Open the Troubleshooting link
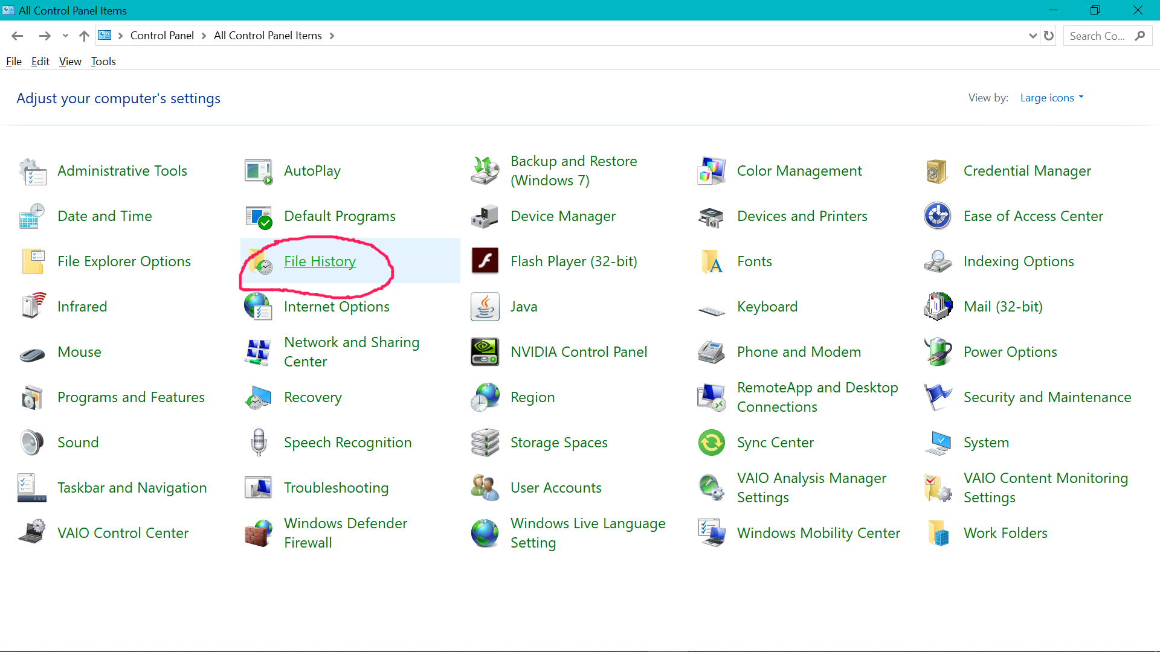Screen dimensions: 1160x652 (336, 488)
